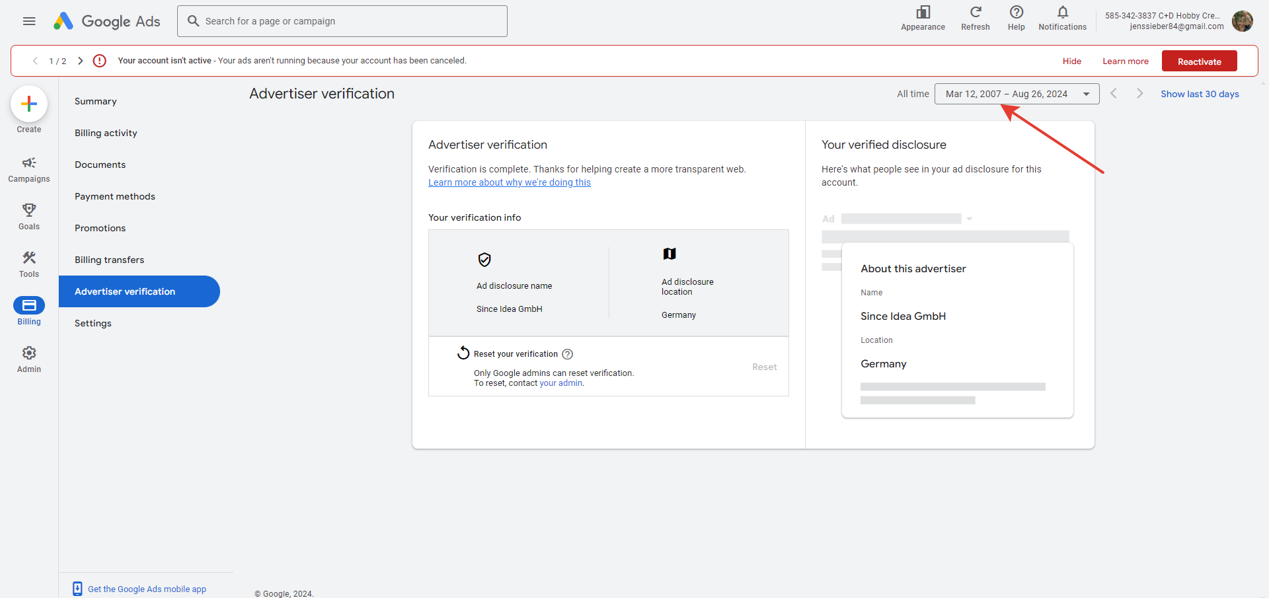
Task: Open the Documents page
Action: [x=100, y=165]
